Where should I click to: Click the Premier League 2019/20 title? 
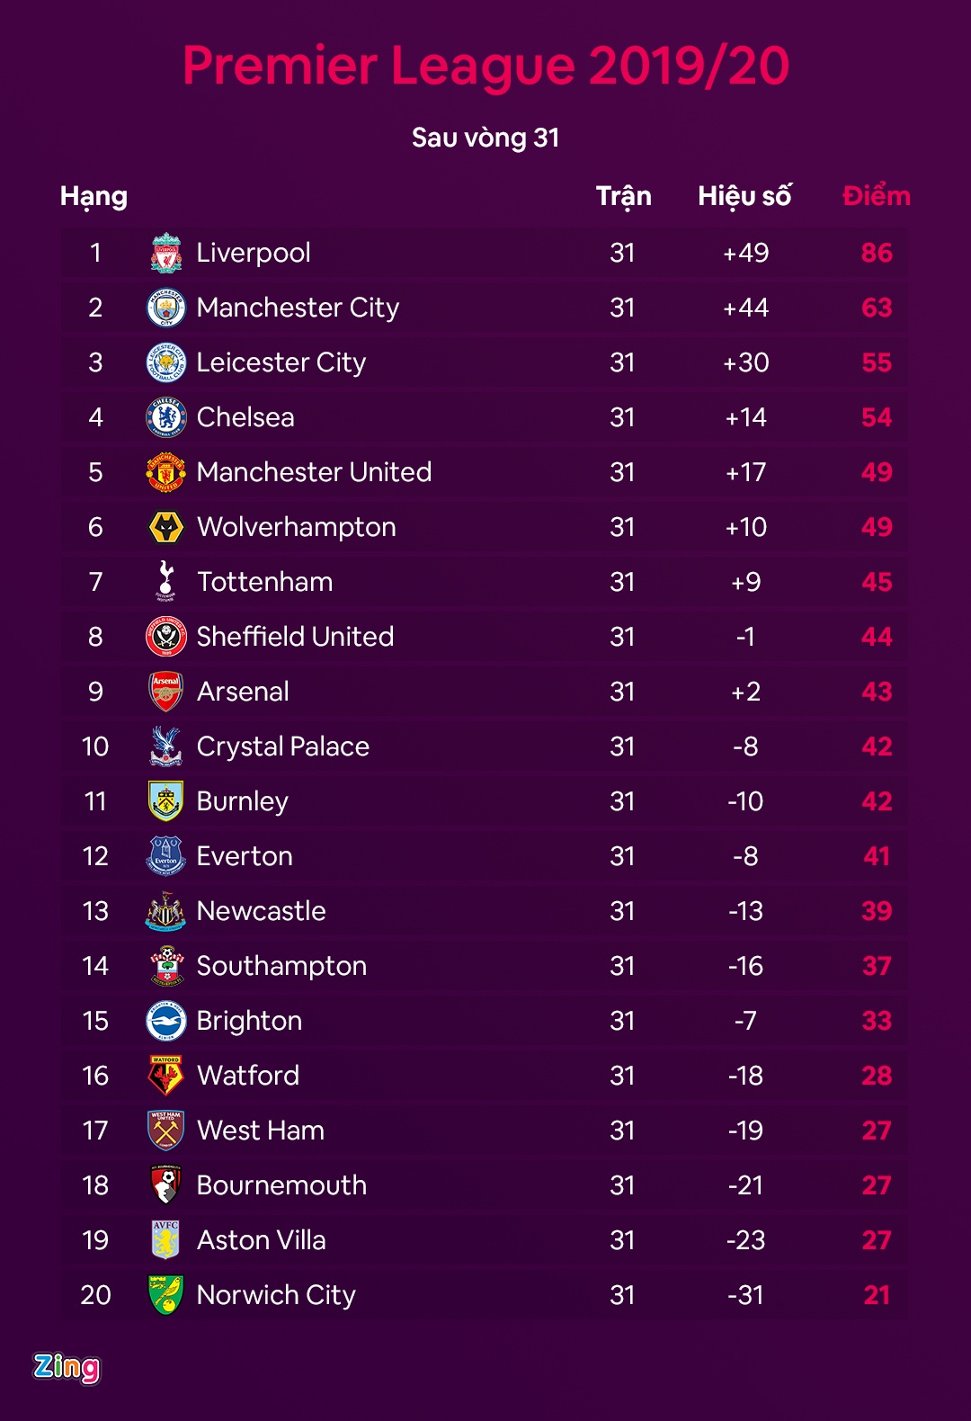[x=485, y=66]
